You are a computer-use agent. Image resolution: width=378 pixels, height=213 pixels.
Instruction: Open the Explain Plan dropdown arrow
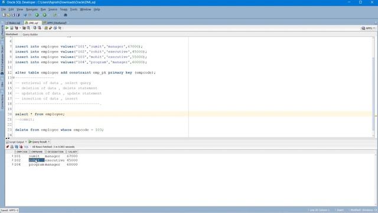point(20,28)
